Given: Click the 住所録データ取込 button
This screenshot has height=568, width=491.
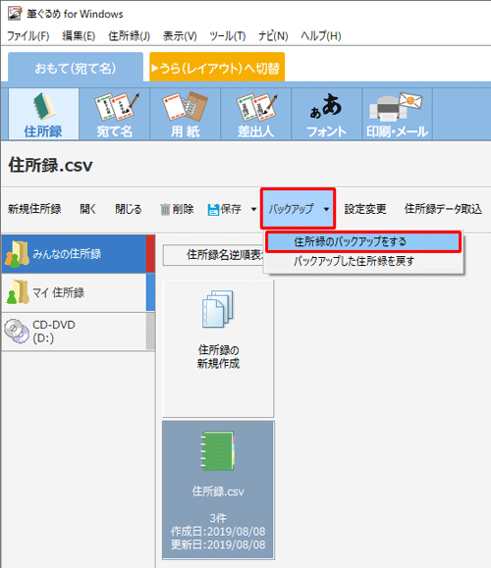Looking at the screenshot, I should 443,209.
